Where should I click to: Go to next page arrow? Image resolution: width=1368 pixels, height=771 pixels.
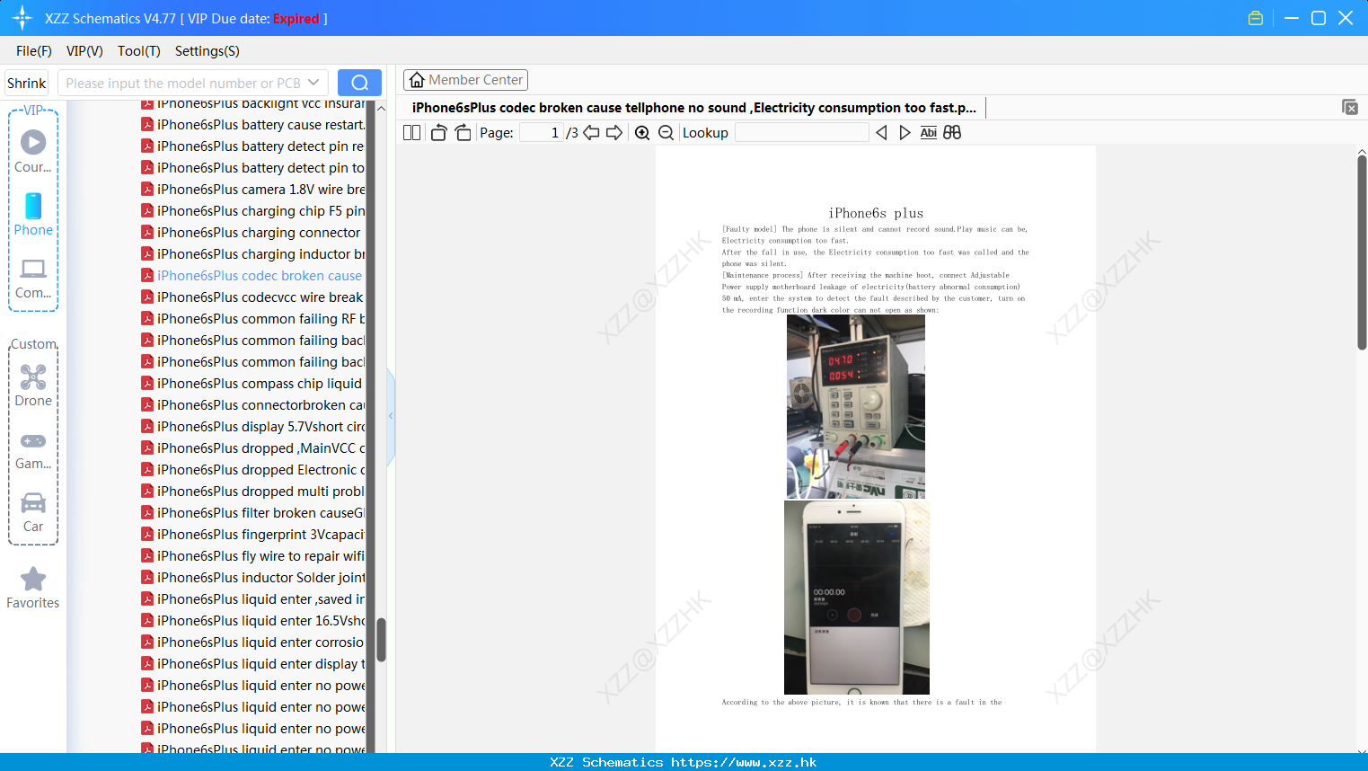click(x=614, y=133)
